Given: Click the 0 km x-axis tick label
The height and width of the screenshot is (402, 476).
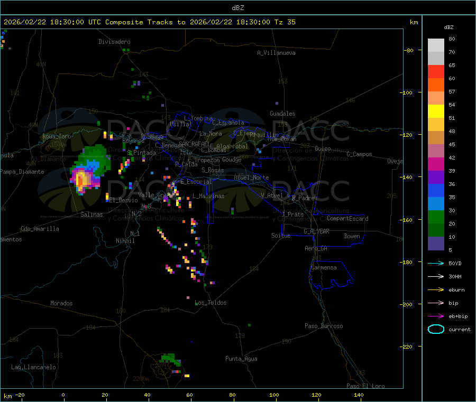Looking at the screenshot, I should point(63,395).
